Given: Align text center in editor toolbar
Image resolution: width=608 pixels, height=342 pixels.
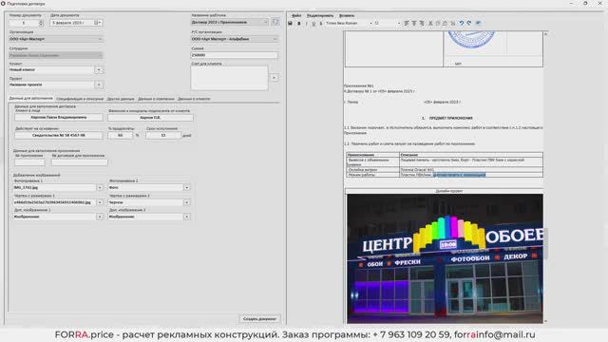Looking at the screenshot, I should click(x=414, y=23).
